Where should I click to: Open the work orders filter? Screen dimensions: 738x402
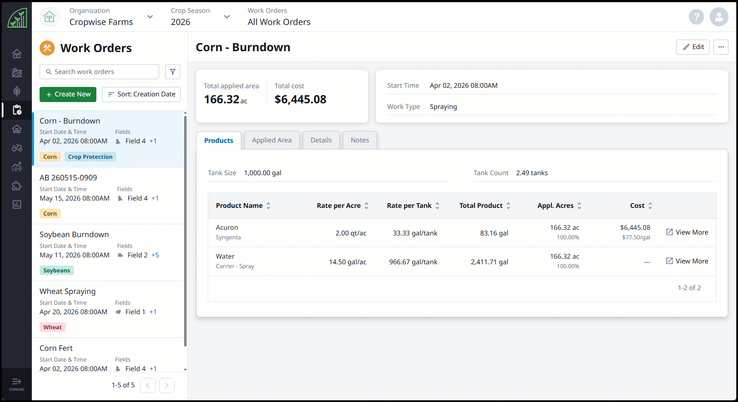(172, 72)
